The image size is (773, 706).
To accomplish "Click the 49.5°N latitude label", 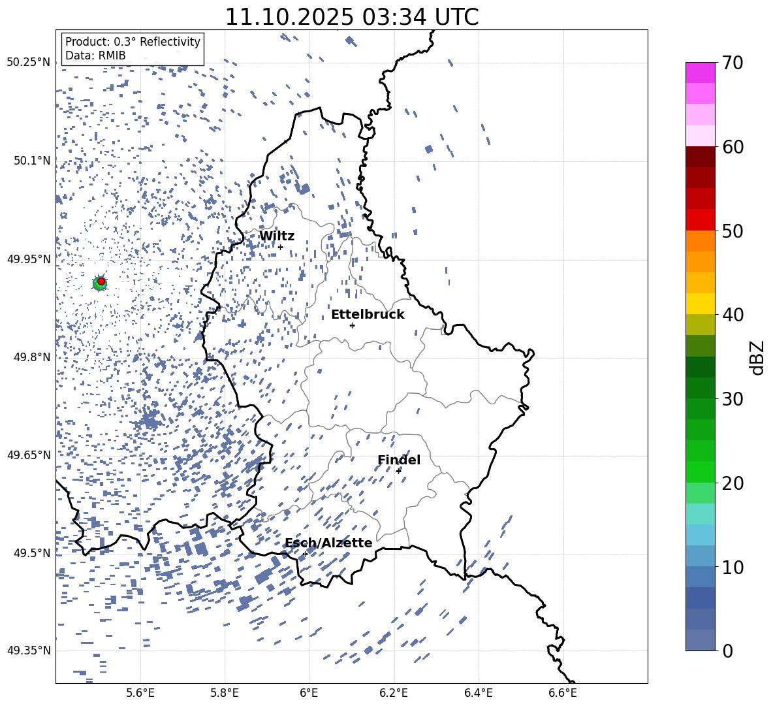I will tap(32, 553).
